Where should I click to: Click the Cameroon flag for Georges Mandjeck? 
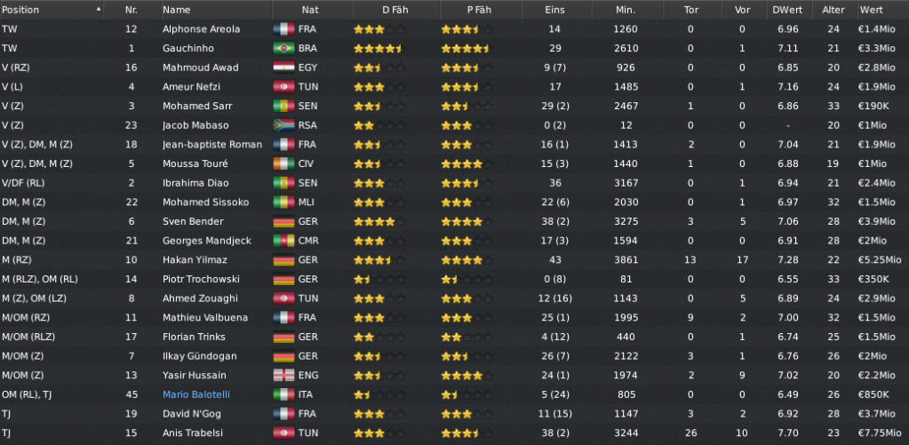tap(284, 241)
